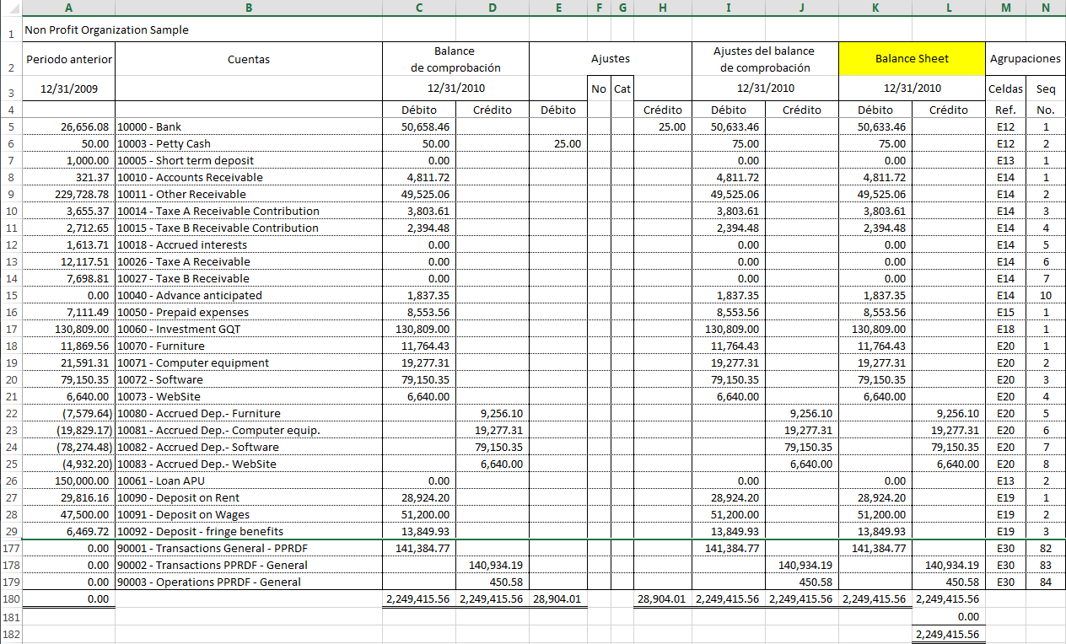Screen dimensions: 1066x644
Task: Select 'Balance de comprobación' header cell
Action: click(x=455, y=59)
